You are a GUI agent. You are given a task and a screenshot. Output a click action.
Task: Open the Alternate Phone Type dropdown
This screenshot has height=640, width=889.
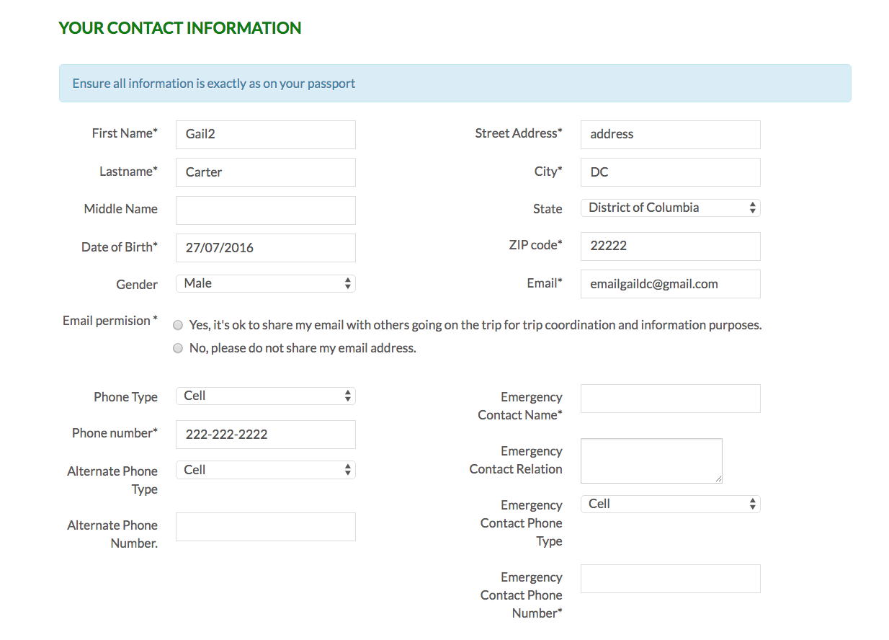tap(265, 469)
